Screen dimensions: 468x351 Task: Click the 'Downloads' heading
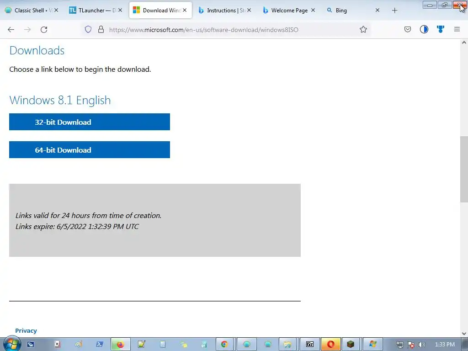pyautogui.click(x=37, y=50)
